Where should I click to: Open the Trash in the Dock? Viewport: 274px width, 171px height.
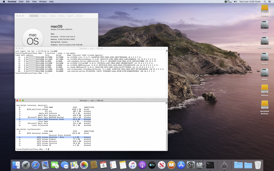258,165
